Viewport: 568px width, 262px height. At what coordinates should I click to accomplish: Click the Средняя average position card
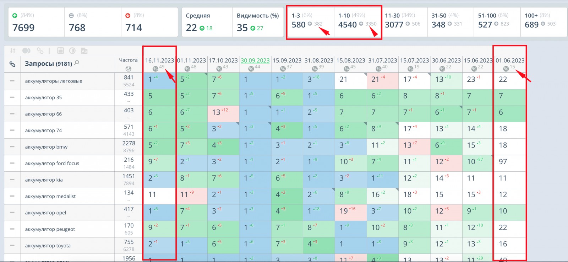point(207,22)
